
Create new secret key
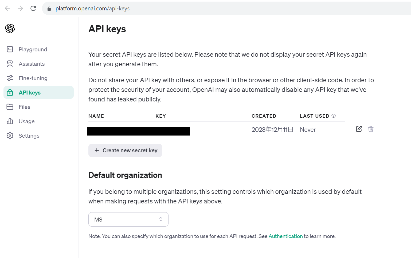pyautogui.click(x=125, y=150)
